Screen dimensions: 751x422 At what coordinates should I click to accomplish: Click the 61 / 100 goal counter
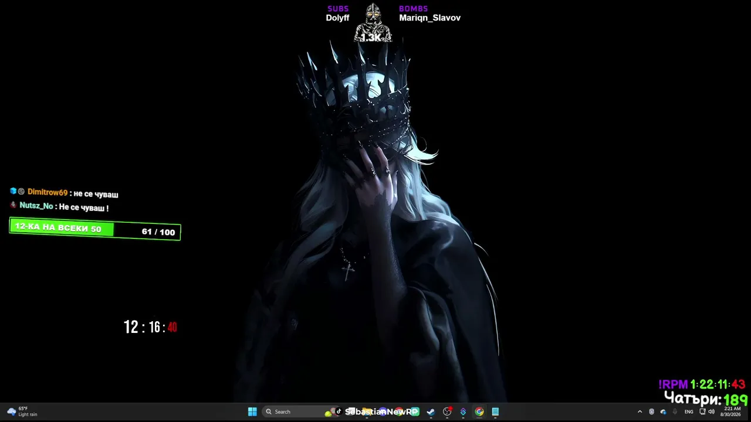pos(158,232)
